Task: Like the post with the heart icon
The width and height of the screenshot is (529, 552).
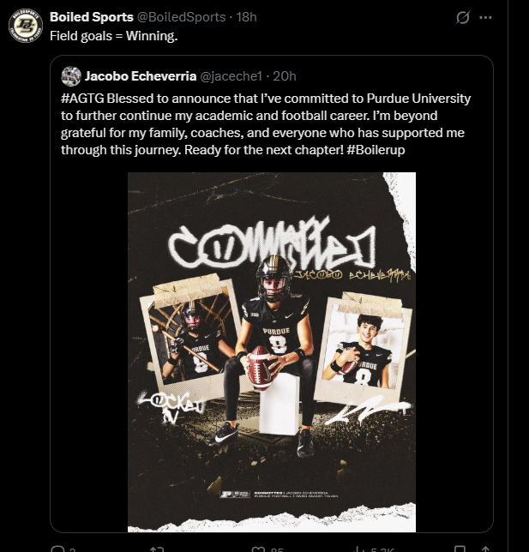Action: click(256, 549)
